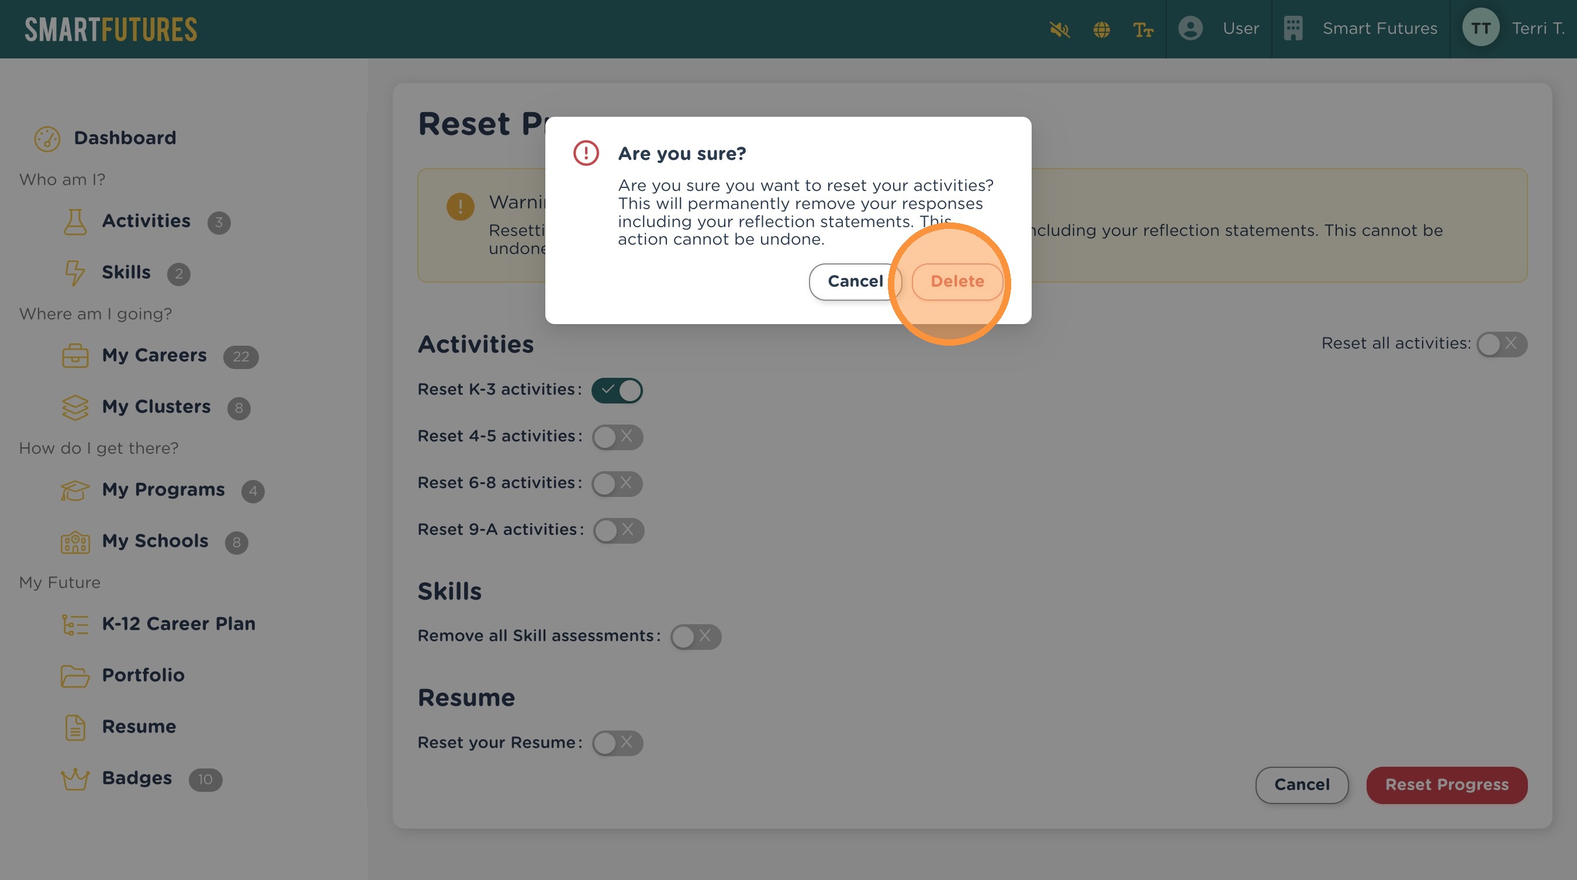Viewport: 1577px width, 880px height.
Task: Click the text size icon
Action: tap(1142, 29)
